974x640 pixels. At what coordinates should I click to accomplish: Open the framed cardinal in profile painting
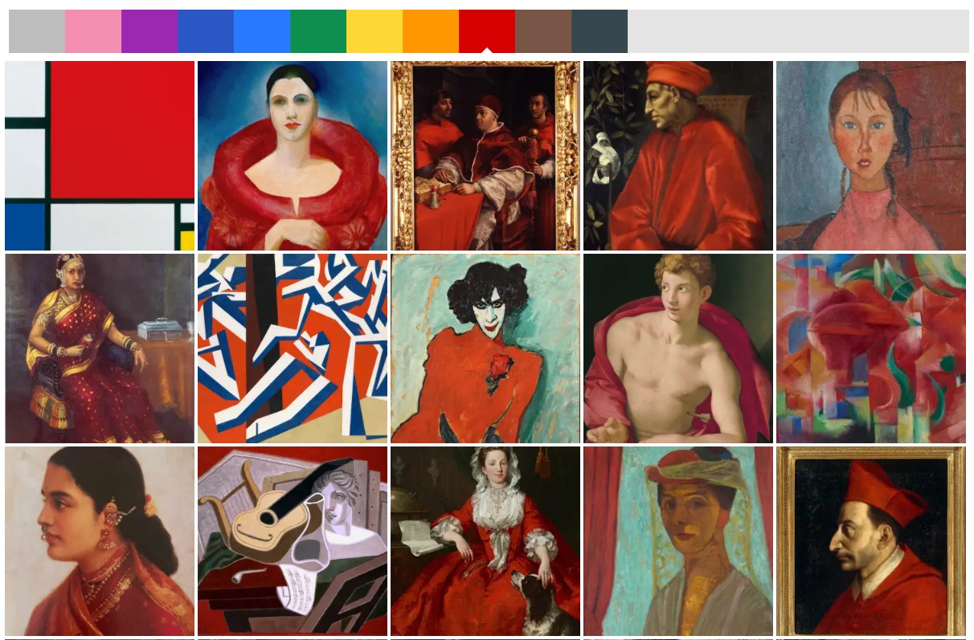tap(871, 541)
